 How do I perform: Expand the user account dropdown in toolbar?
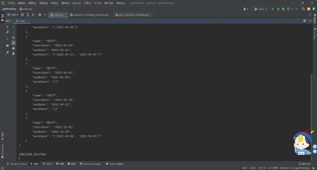245,9
